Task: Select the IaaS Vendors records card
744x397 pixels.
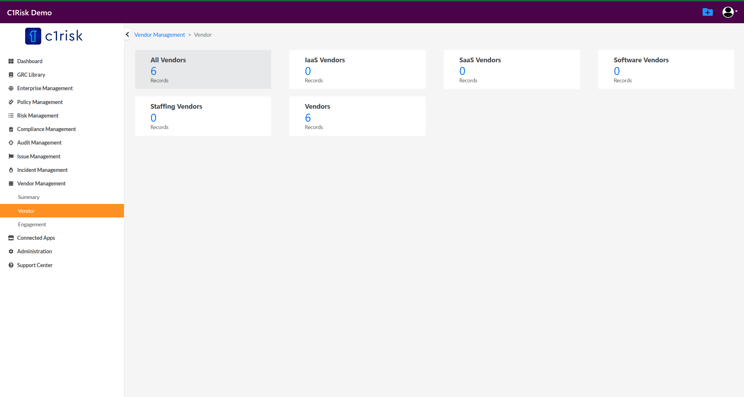Action: [357, 69]
